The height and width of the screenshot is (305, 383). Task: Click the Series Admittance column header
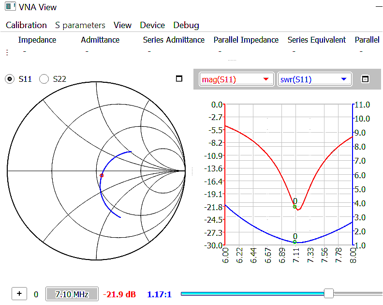[x=174, y=40]
